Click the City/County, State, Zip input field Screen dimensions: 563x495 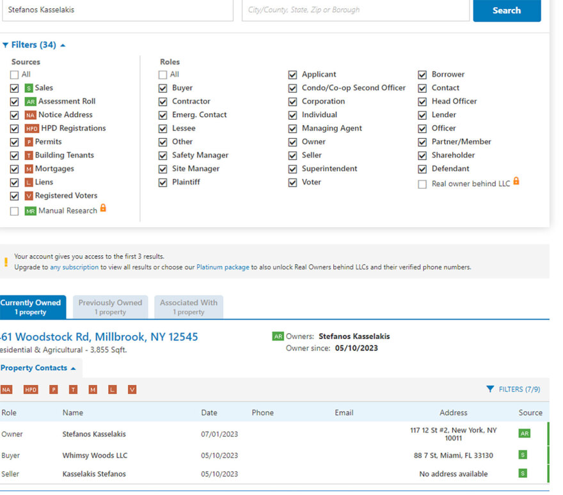[354, 10]
